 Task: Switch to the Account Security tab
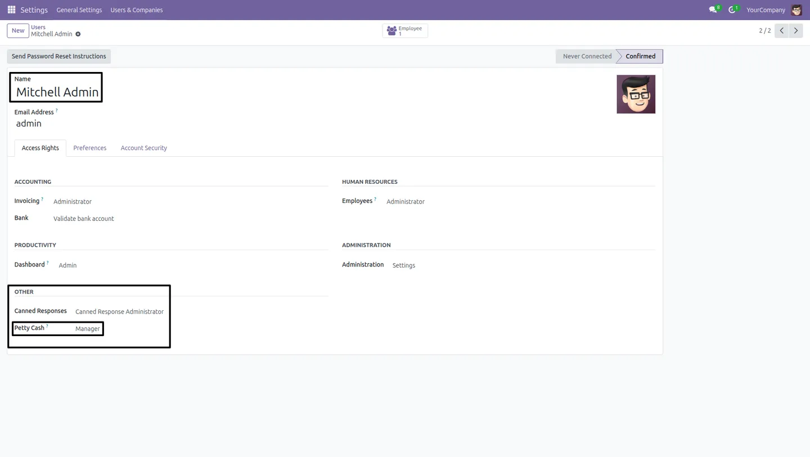coord(143,148)
